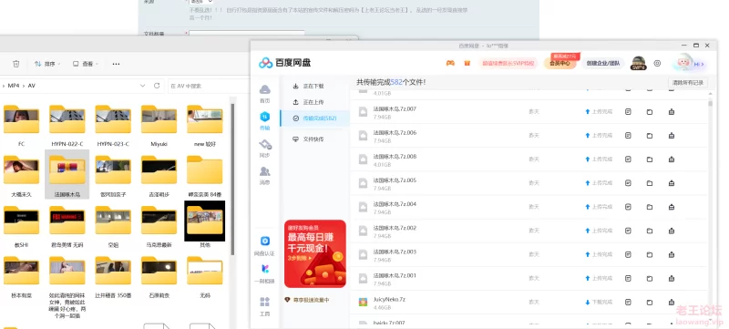Open the 正在下载 downloading tab
The height and width of the screenshot is (329, 729).
click(x=308, y=86)
